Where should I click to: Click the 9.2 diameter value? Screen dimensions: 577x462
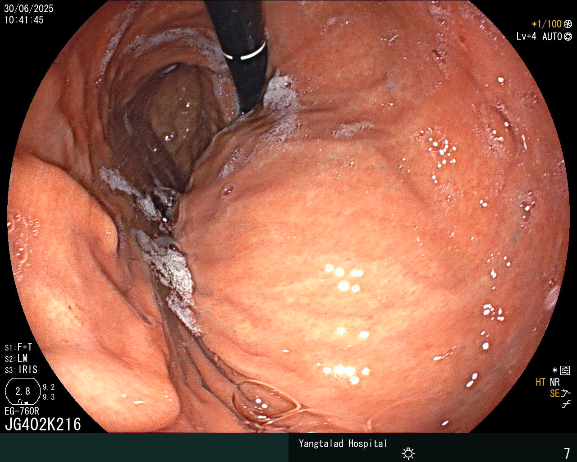coord(49,387)
